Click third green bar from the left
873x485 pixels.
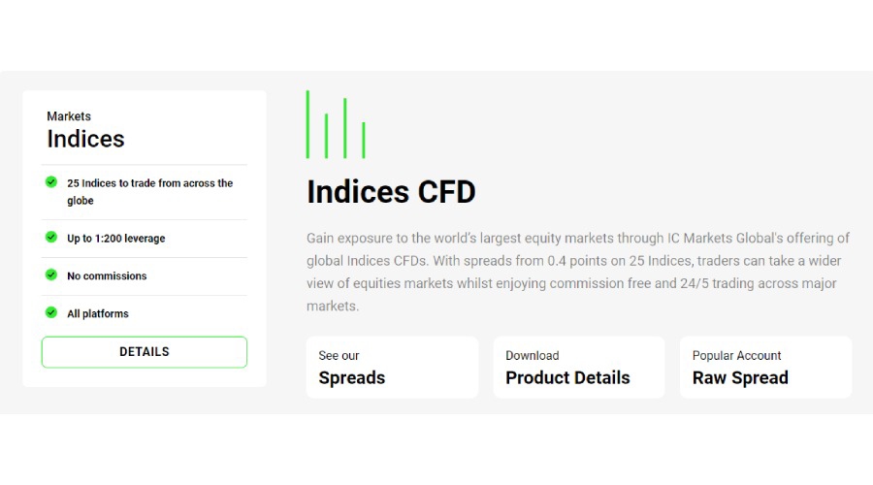coord(345,128)
